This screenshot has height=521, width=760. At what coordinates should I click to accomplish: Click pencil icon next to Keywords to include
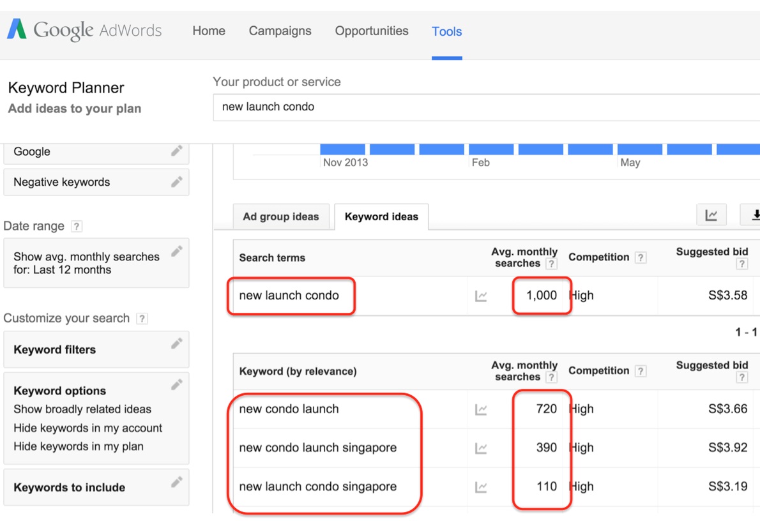tap(176, 483)
